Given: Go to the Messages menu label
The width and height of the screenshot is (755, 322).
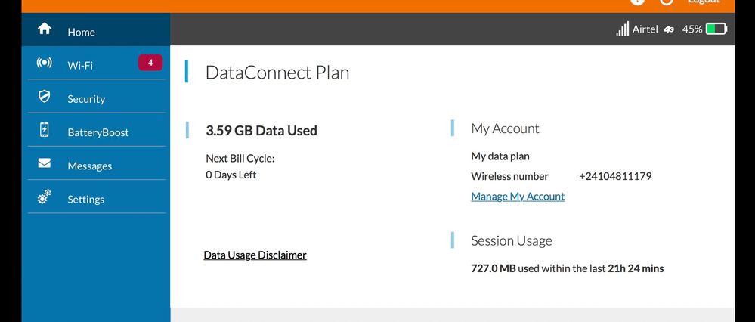Looking at the screenshot, I should point(89,166).
